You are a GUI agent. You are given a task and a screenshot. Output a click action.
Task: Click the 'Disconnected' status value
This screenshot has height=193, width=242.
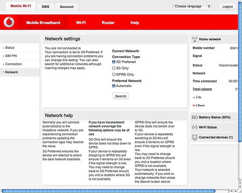(x=228, y=65)
